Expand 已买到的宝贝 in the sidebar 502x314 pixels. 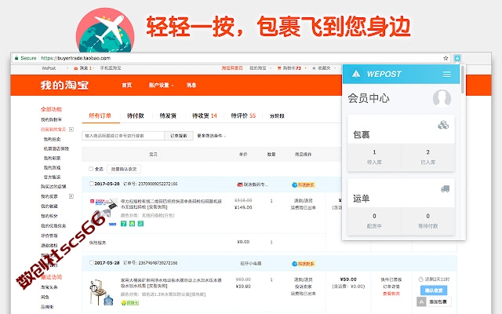point(71,130)
